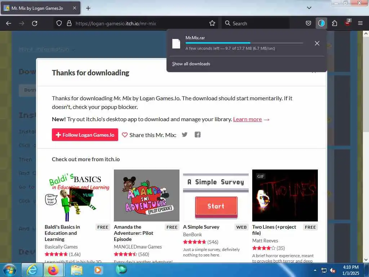This screenshot has width=369, height=277.
Task: Open Windows Explorer folder from taskbar
Action: click(77, 270)
